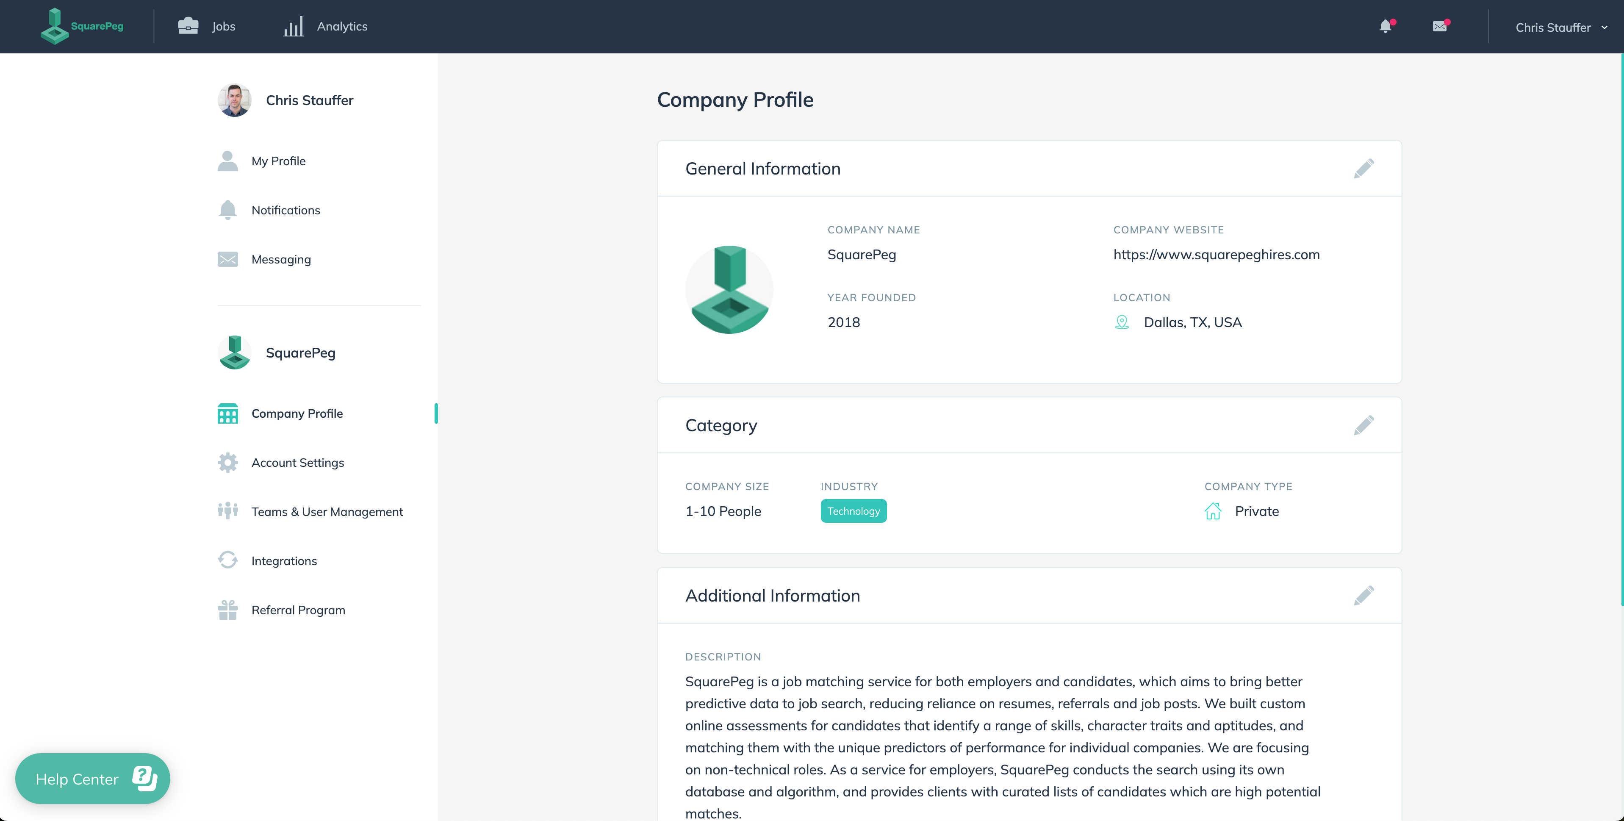Click the Dallas, TX, USA location text
1624x821 pixels.
pos(1193,322)
